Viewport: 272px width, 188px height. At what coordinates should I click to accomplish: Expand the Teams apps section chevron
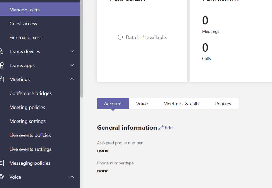[x=72, y=65]
